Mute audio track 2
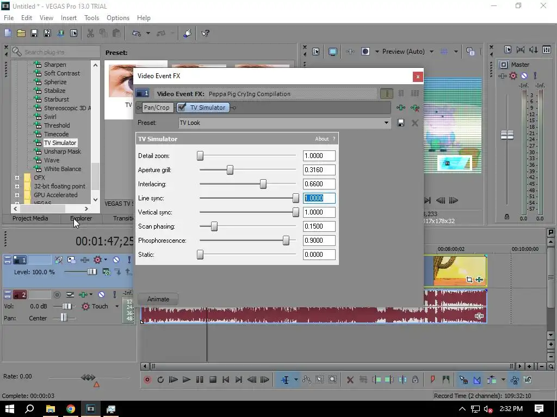Image resolution: width=557 pixels, height=417 pixels. (x=101, y=294)
